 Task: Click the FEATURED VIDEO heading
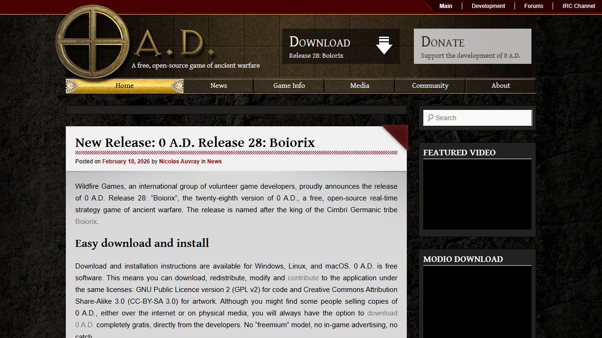pyautogui.click(x=459, y=153)
